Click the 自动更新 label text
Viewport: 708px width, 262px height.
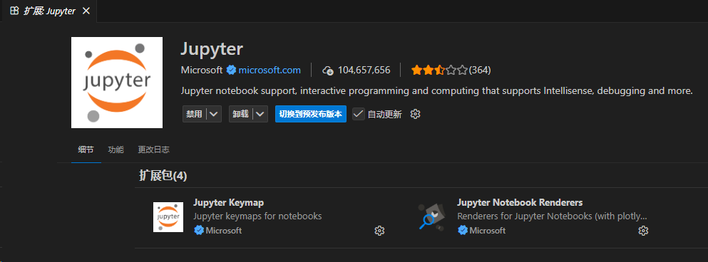tap(384, 115)
